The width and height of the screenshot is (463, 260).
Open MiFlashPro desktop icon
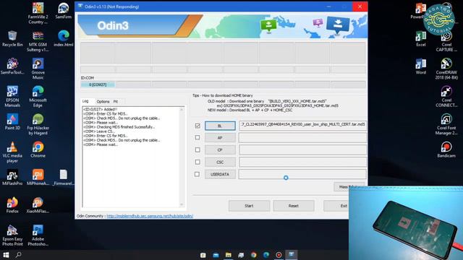(12, 177)
